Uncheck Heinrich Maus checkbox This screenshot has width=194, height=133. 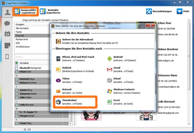17,79
